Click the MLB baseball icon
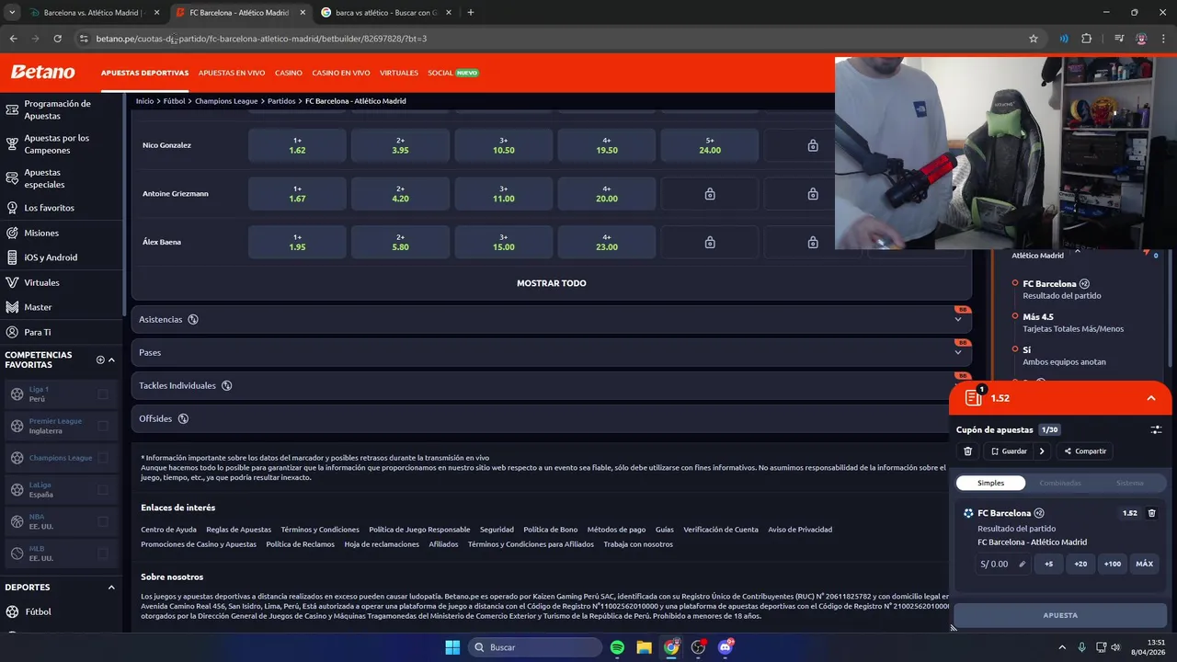1177x662 pixels. click(x=17, y=554)
